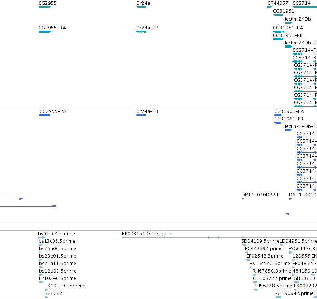Select EST bs13c05.5prime
Screen dimensions: 317x299
[57, 241]
